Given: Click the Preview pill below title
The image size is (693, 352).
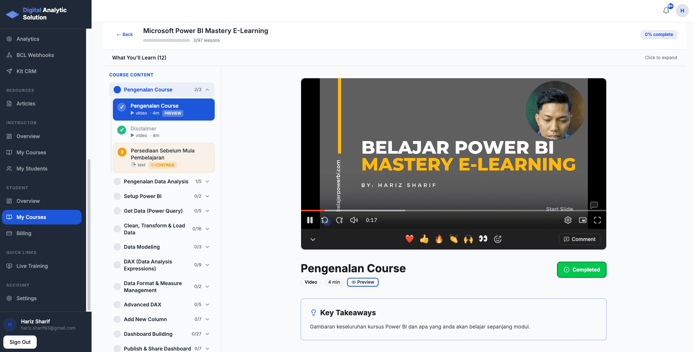Looking at the screenshot, I should coord(363,282).
